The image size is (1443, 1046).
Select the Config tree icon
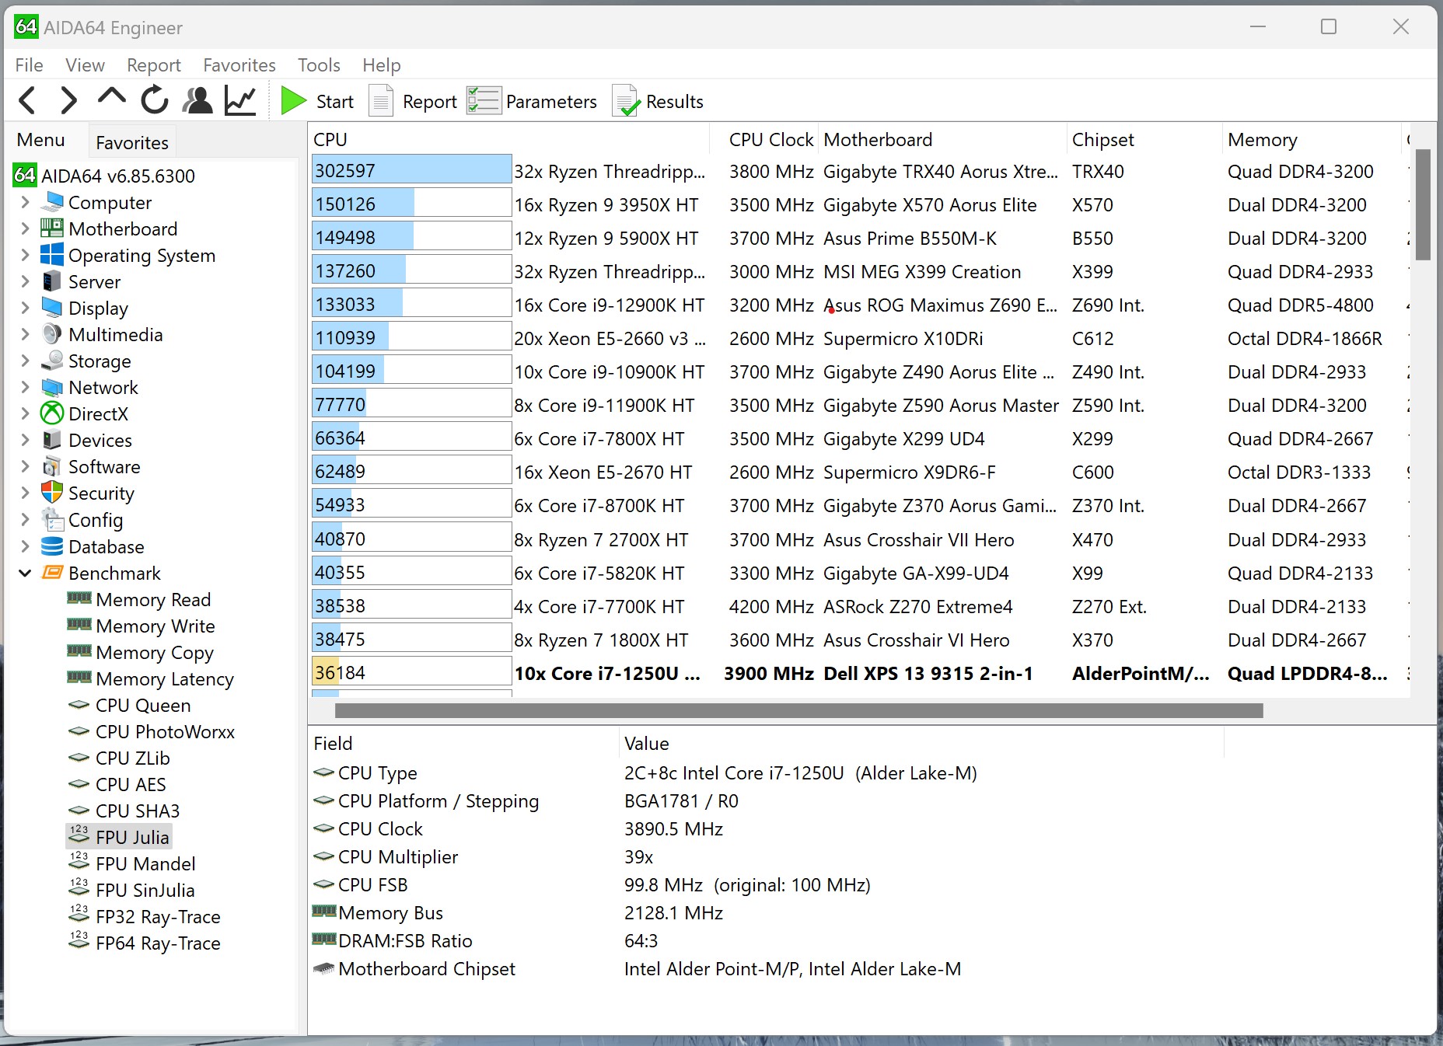[52, 519]
